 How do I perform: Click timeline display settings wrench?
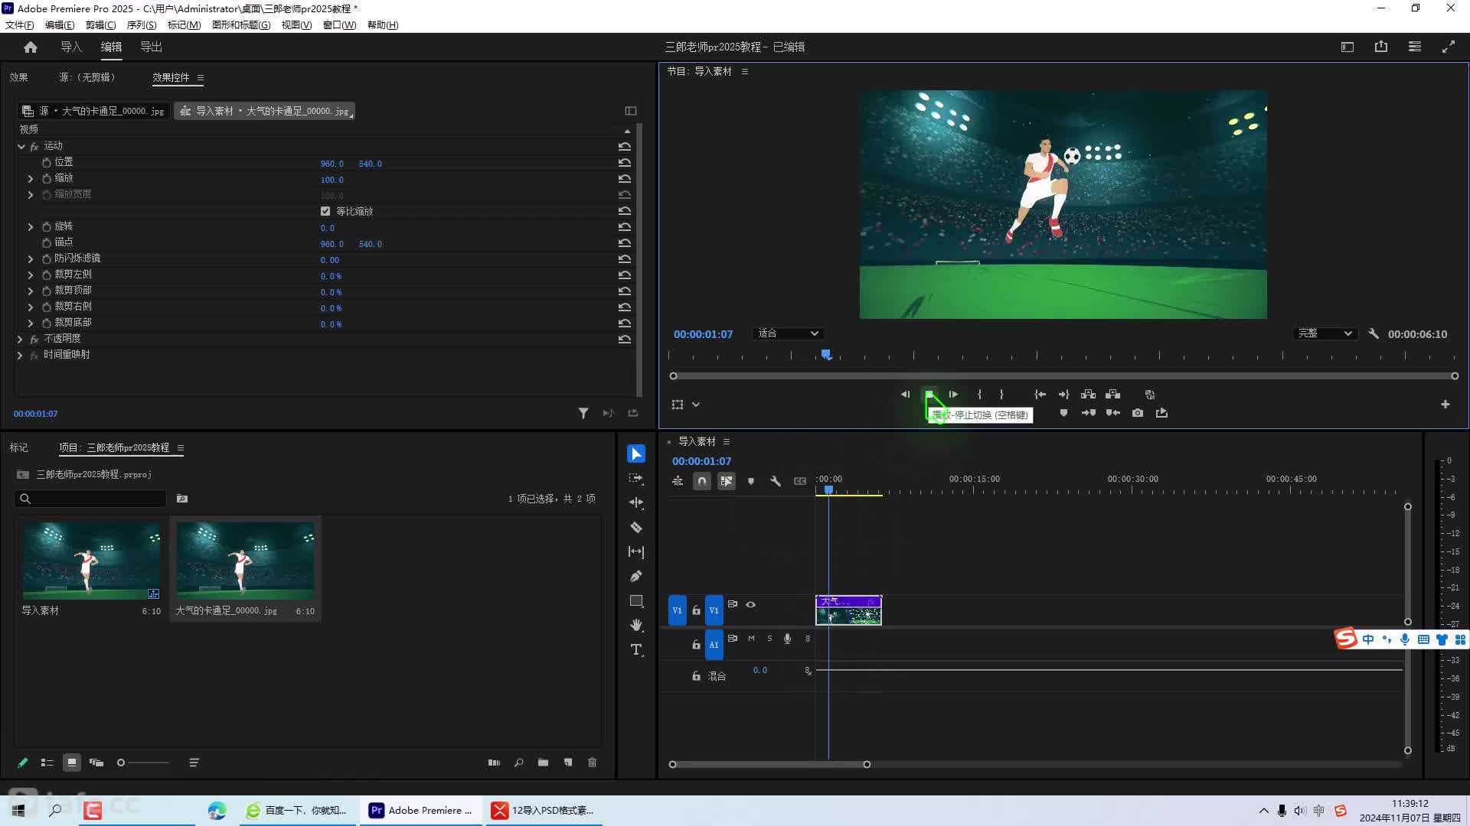[775, 481]
